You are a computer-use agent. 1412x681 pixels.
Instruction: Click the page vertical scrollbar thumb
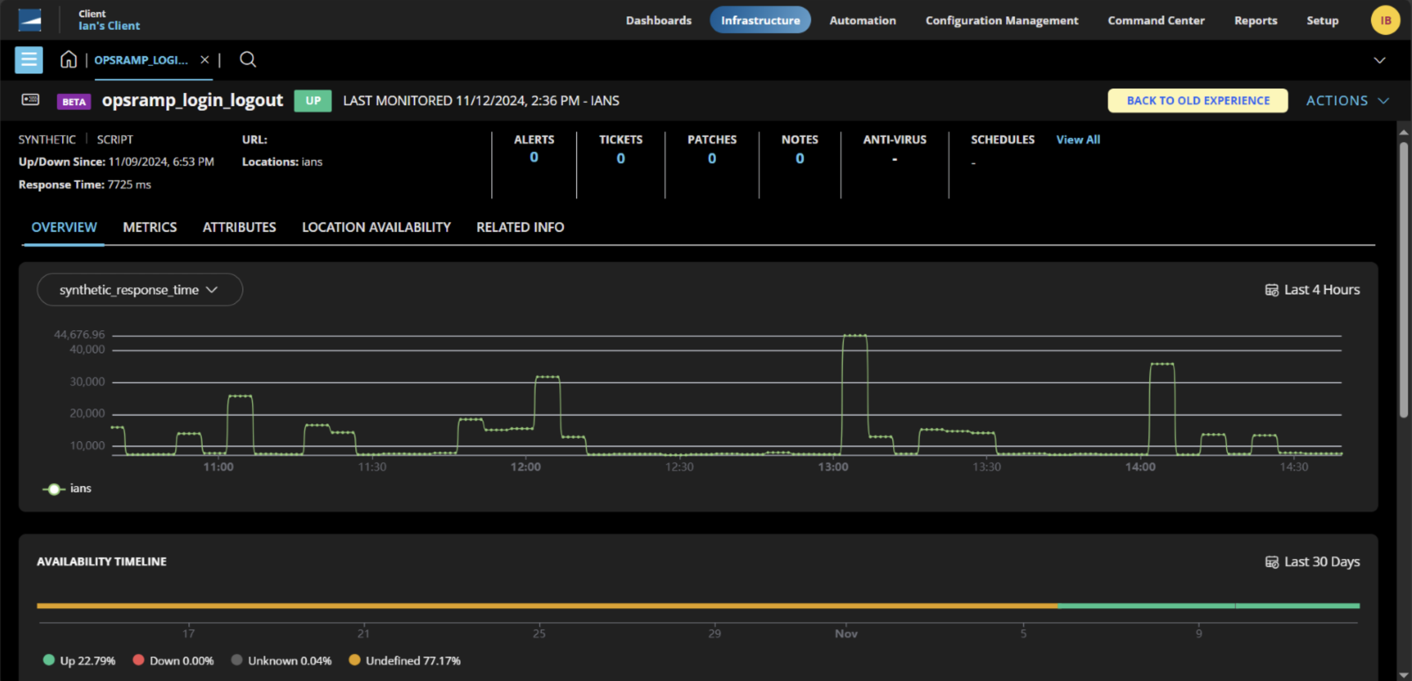click(x=1403, y=279)
